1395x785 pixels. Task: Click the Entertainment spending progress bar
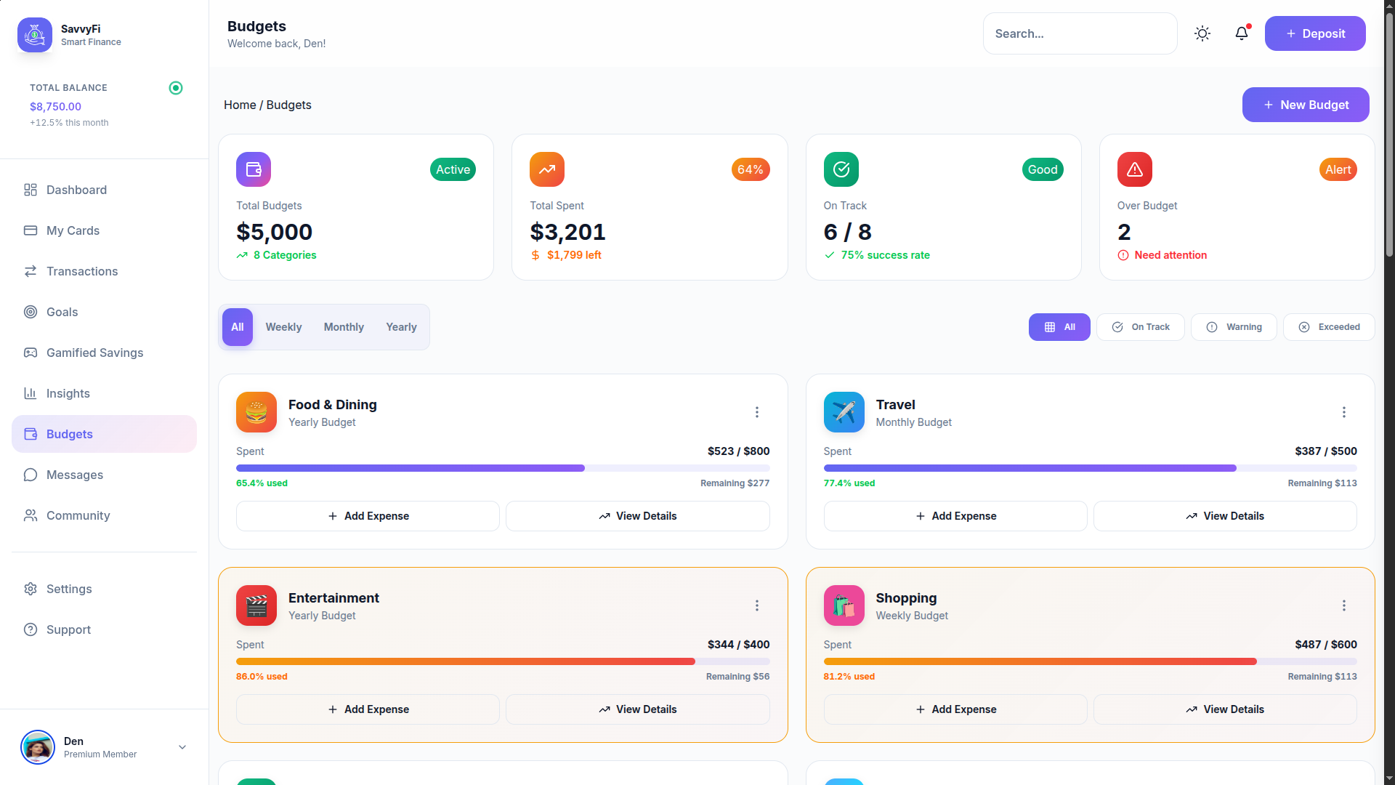coord(503,661)
